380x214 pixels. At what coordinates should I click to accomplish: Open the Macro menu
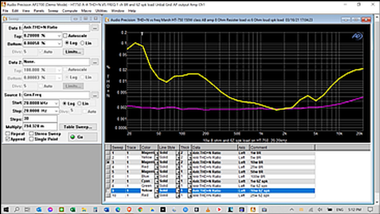coord(86,11)
